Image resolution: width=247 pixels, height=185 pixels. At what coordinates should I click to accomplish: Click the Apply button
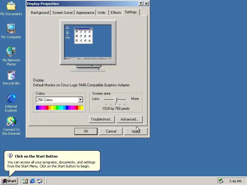[136, 131]
